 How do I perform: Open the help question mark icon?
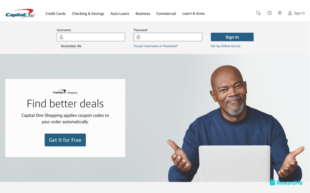(269, 13)
